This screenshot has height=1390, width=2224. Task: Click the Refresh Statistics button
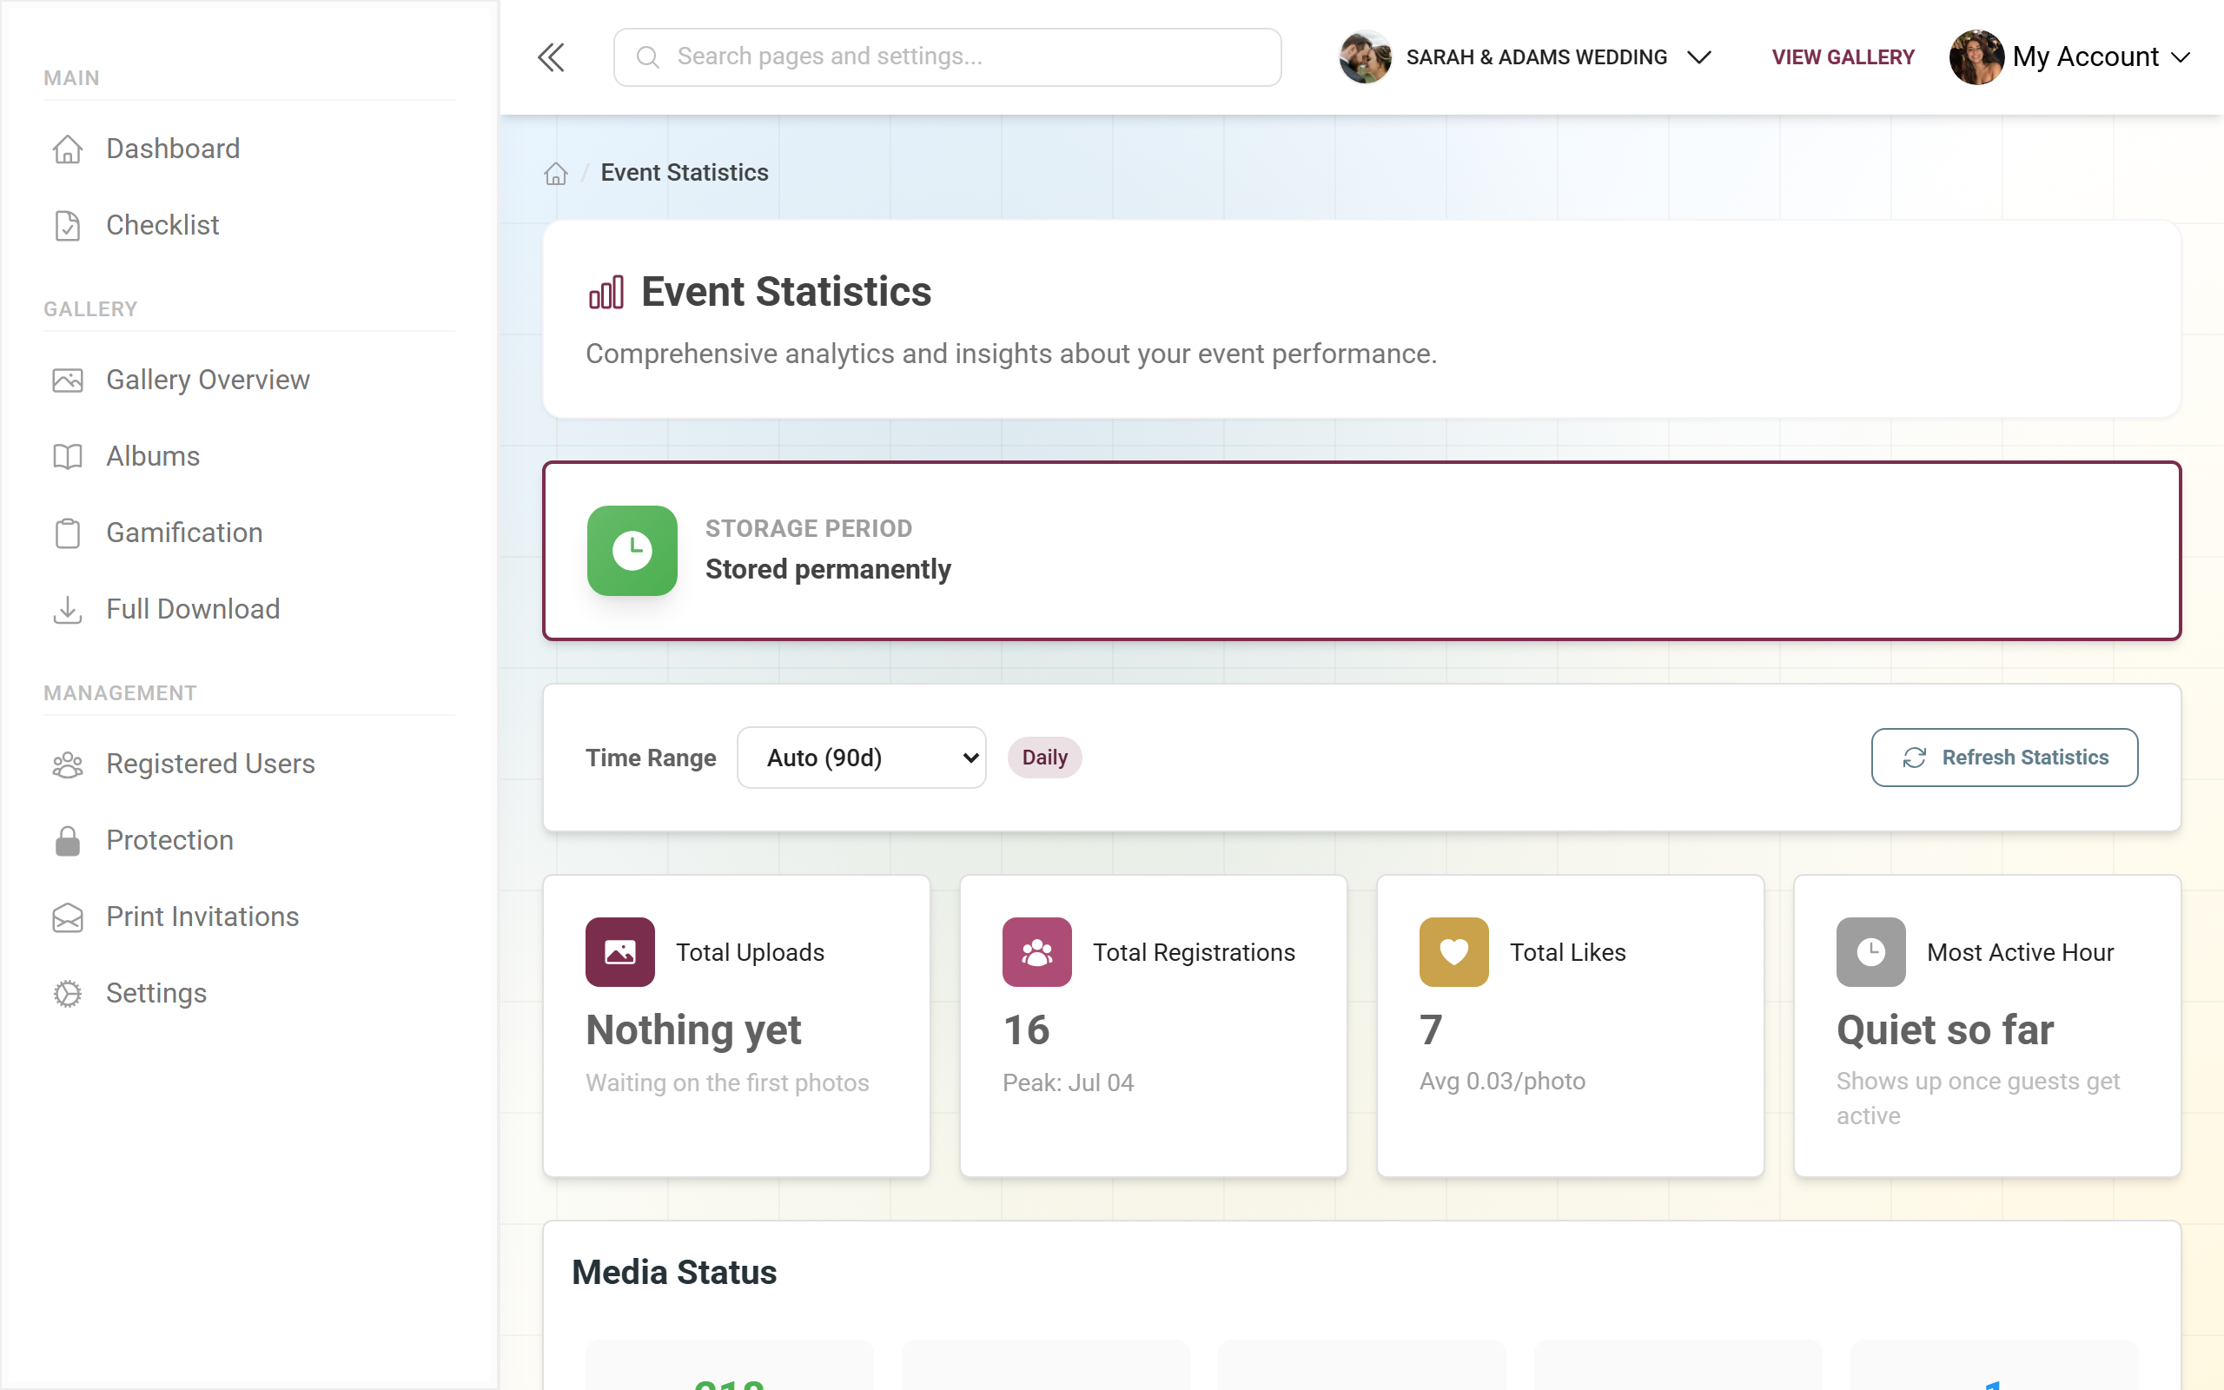point(2004,758)
